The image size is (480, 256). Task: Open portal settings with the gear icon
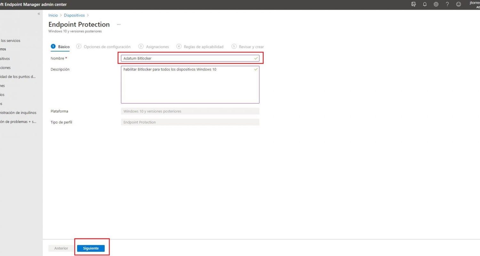coord(436,4)
